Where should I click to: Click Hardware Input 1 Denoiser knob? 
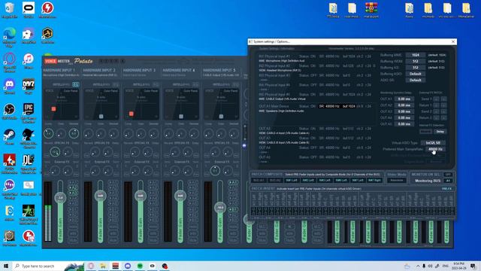click(74, 133)
